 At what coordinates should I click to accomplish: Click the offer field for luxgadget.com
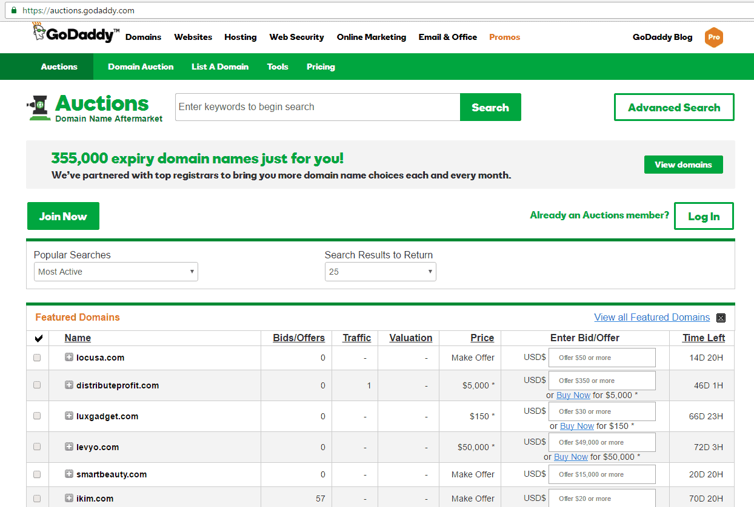tap(602, 411)
